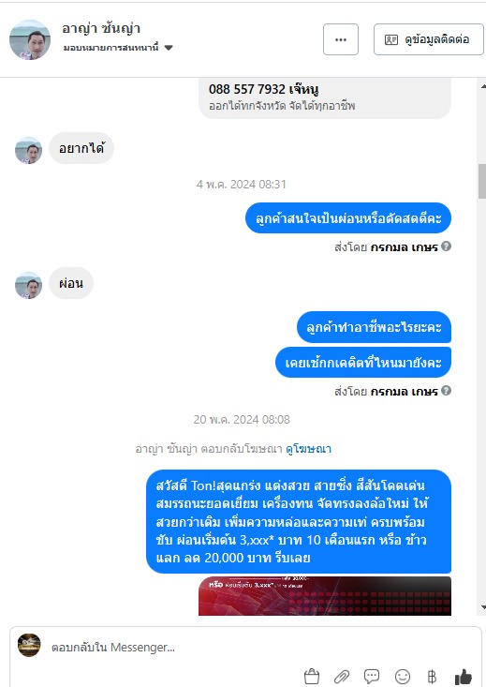This screenshot has width=486, height=687.
Task: Open the red ad image thumbnail
Action: coord(325,596)
